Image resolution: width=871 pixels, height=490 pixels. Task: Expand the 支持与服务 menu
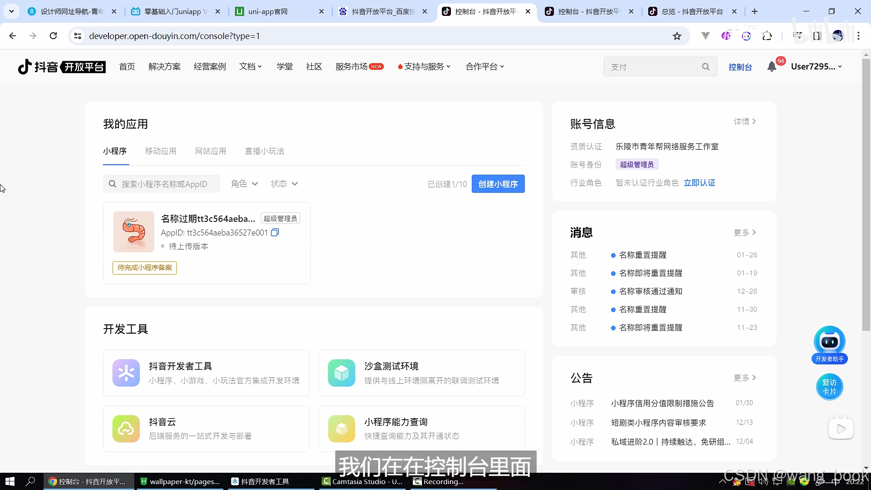pos(425,67)
